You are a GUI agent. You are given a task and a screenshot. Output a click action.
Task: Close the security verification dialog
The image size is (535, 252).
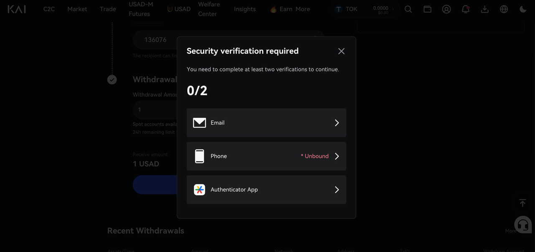(341, 51)
